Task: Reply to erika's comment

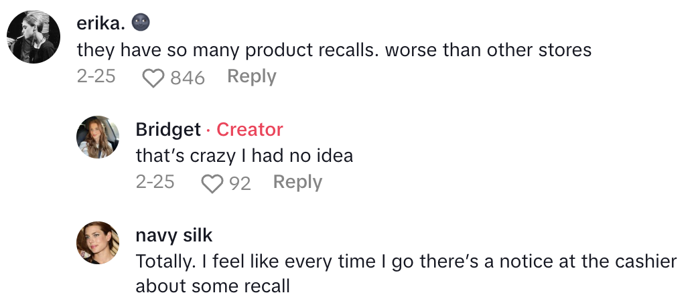Action: [252, 77]
